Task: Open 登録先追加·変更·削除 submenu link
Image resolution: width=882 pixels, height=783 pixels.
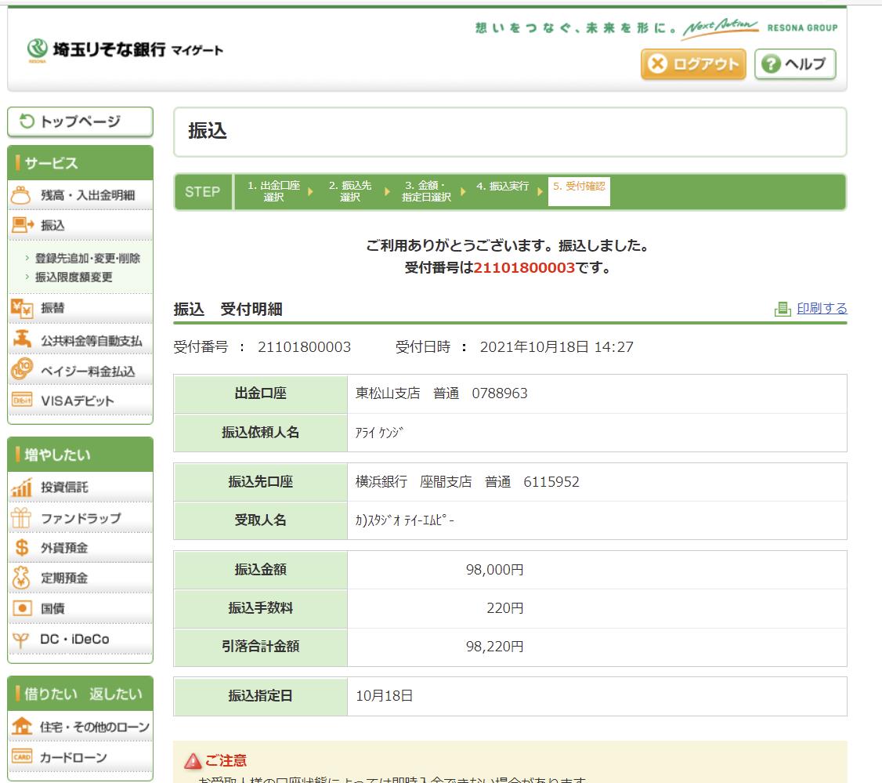Action: click(x=87, y=259)
